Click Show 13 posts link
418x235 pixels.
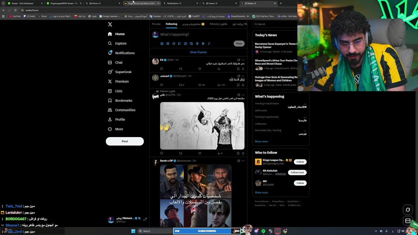[198, 52]
